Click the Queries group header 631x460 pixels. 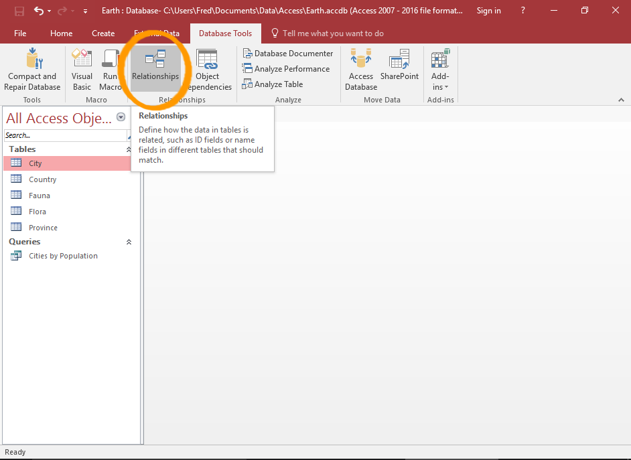[25, 242]
